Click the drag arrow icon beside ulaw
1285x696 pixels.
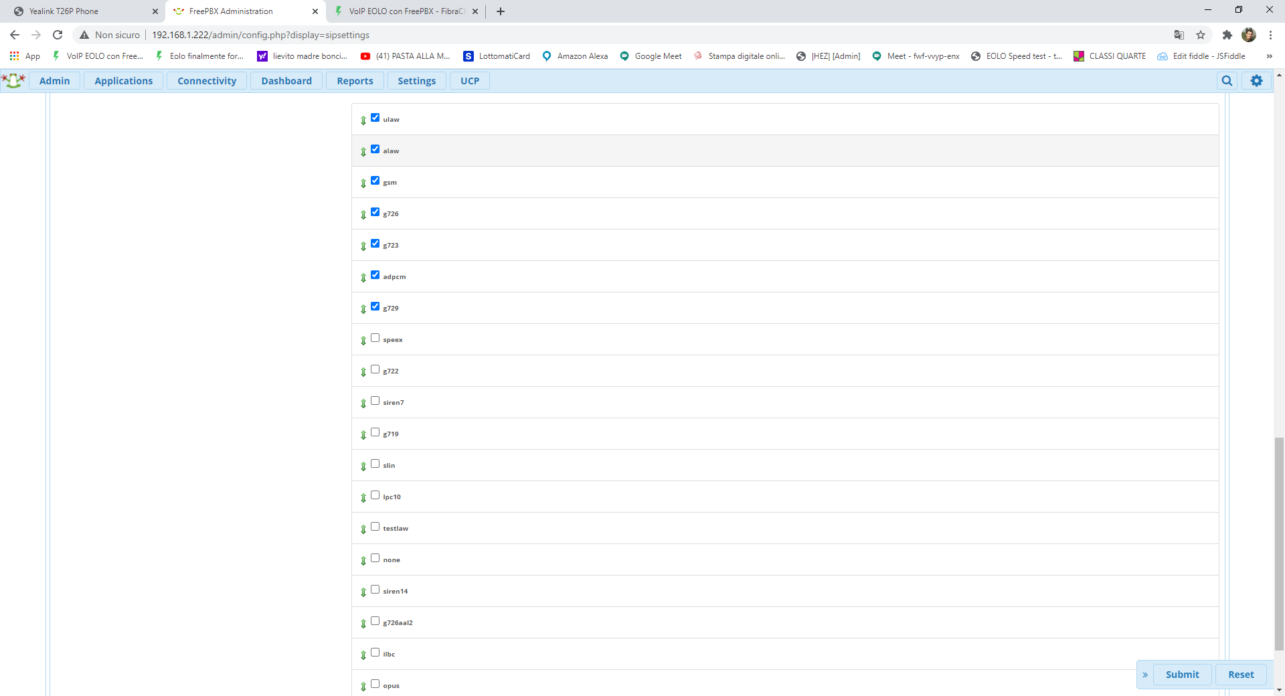[363, 120]
